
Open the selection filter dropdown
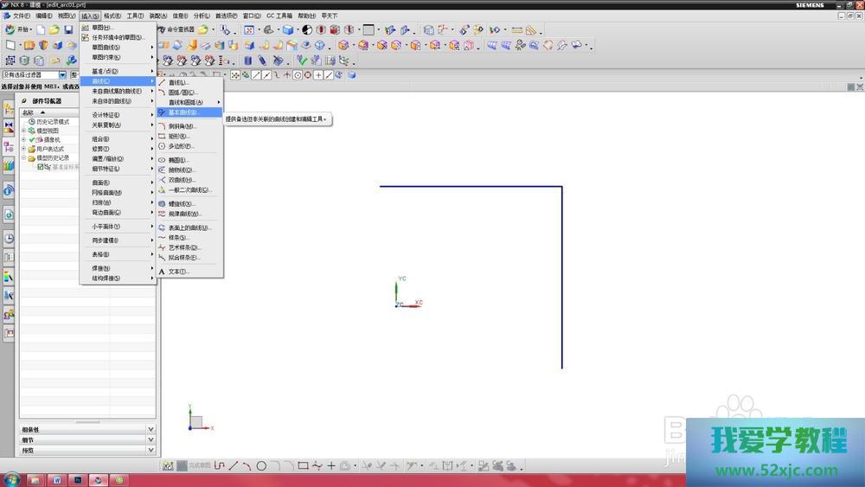pos(62,75)
